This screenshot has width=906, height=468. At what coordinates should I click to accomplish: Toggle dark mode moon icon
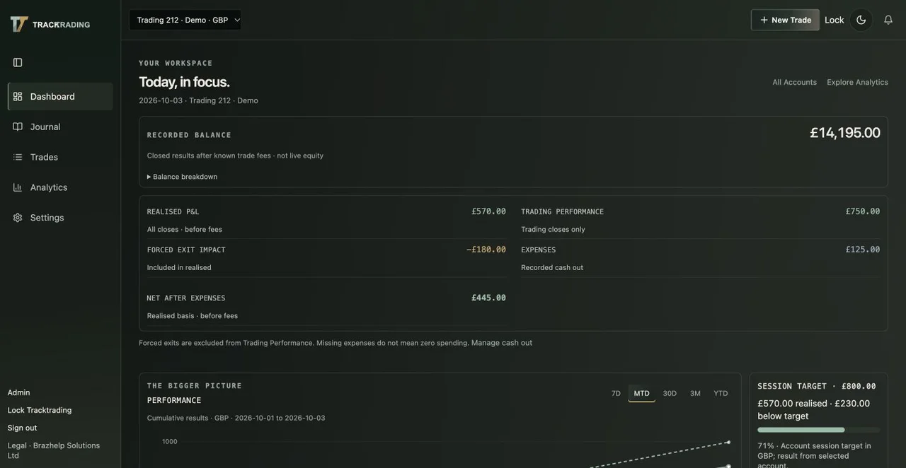pyautogui.click(x=861, y=20)
